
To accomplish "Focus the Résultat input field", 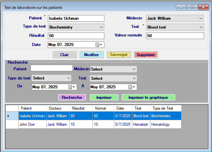I will (76, 36).
